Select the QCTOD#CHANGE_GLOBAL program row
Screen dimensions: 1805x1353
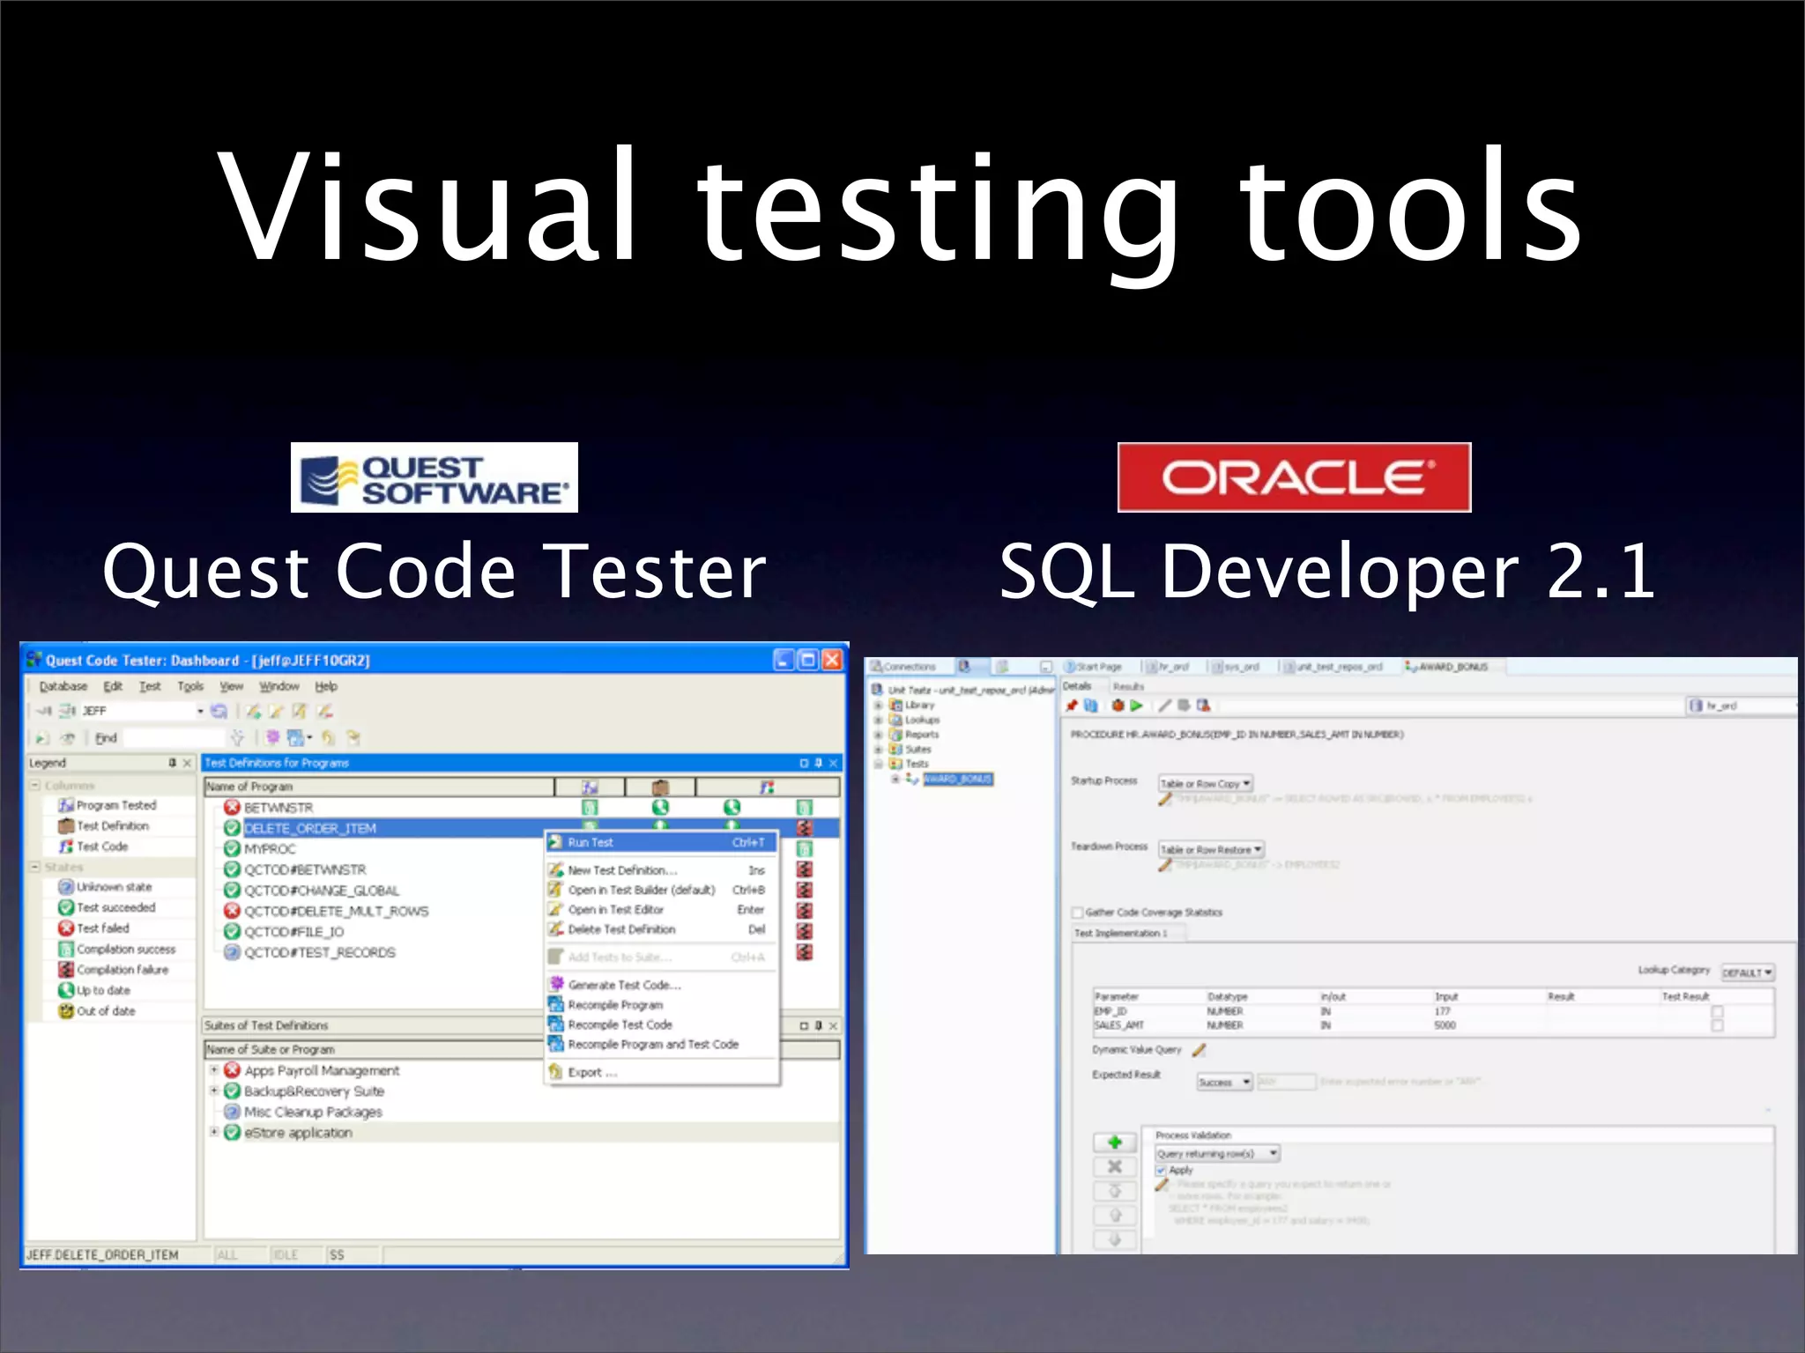[x=322, y=890]
